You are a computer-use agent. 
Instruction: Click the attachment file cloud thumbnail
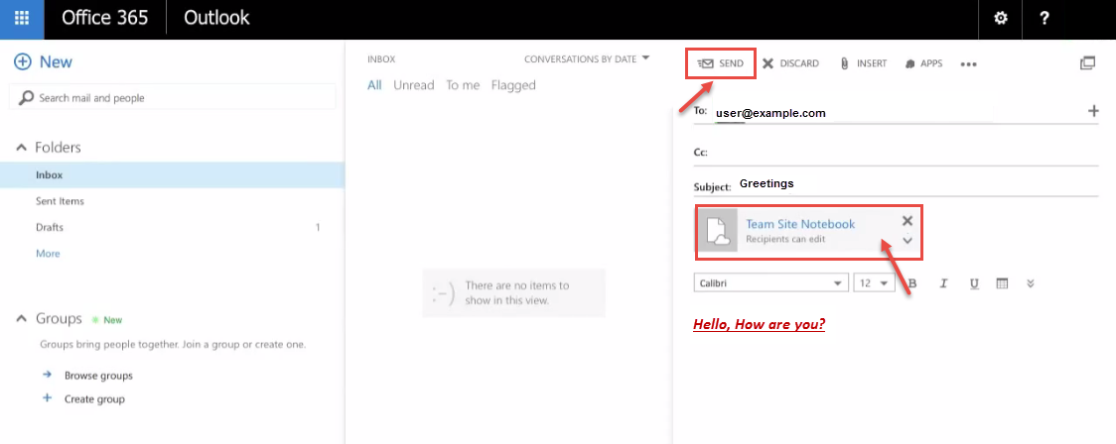coord(718,231)
